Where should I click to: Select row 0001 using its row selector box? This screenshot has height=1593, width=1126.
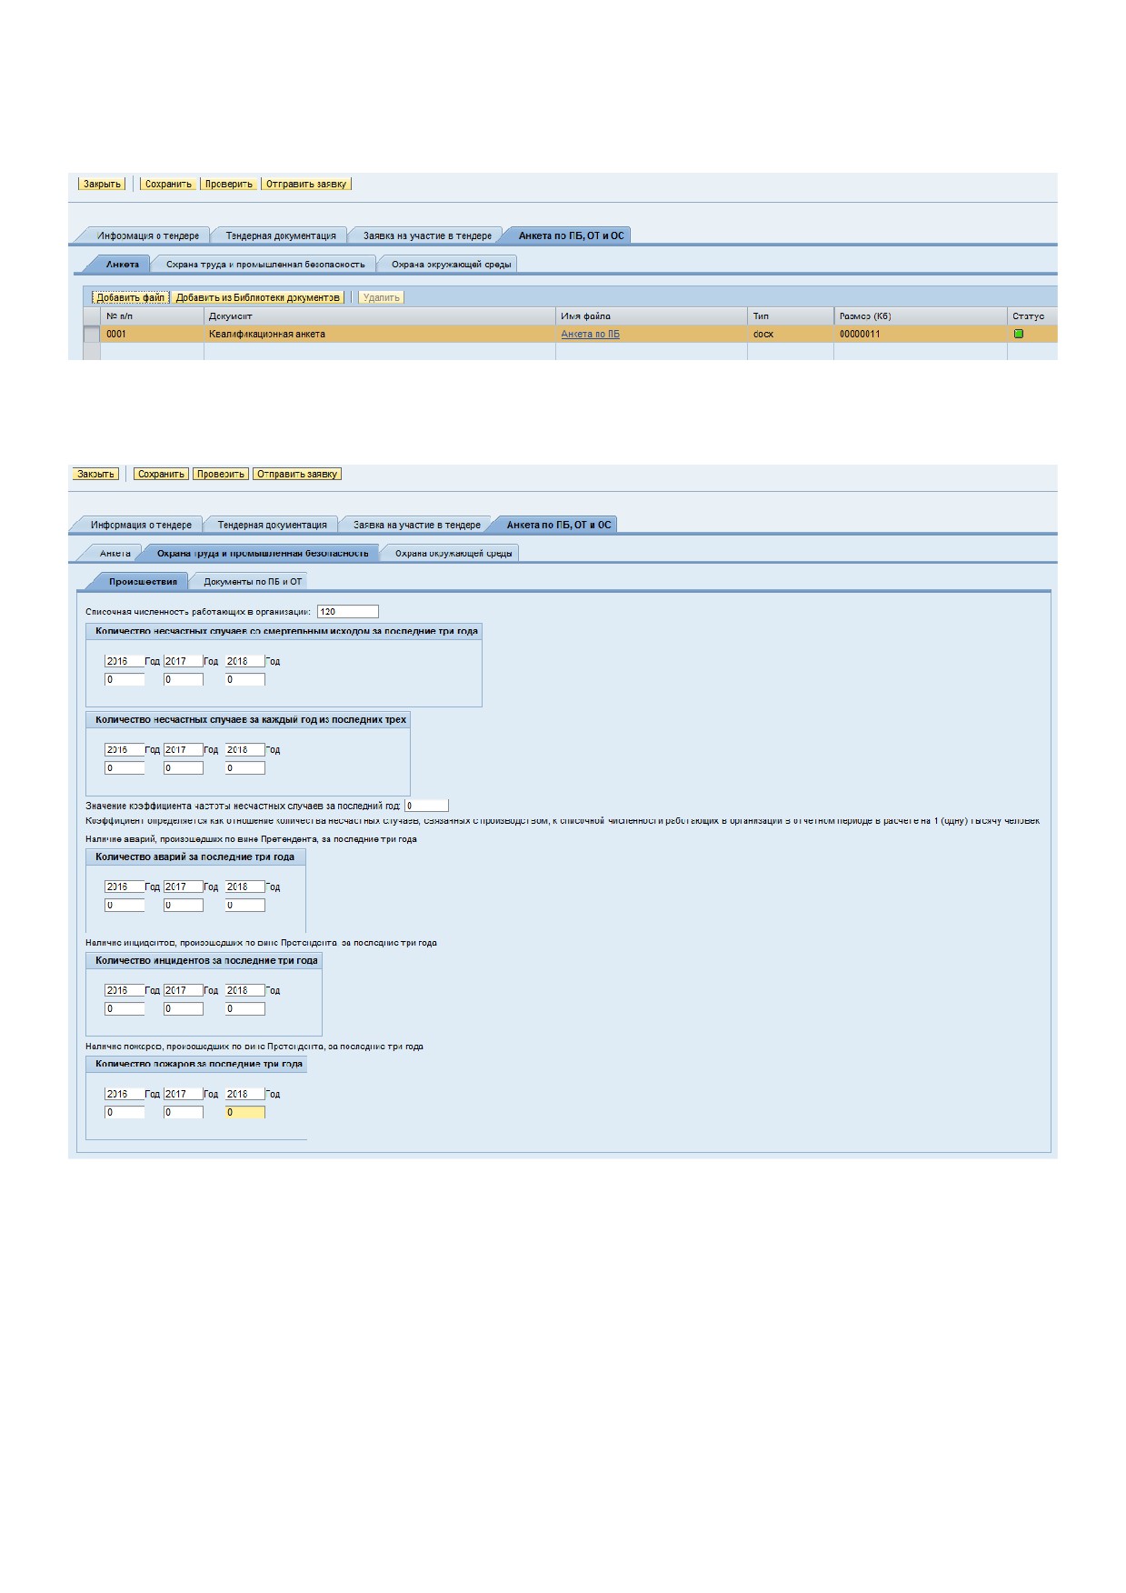click(91, 335)
